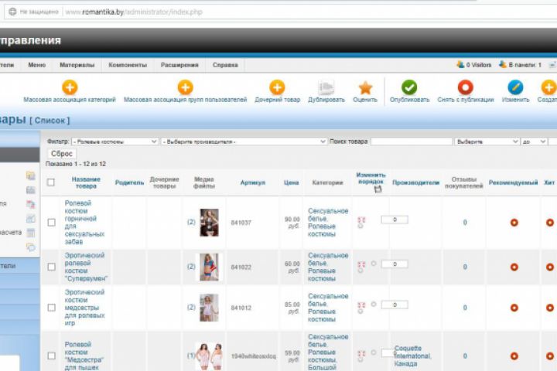Click the order arrows icon in row 841022
557x371 pixels.
point(361,264)
